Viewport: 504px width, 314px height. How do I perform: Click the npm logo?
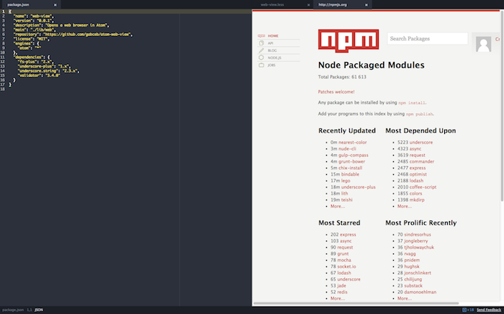(x=348, y=41)
